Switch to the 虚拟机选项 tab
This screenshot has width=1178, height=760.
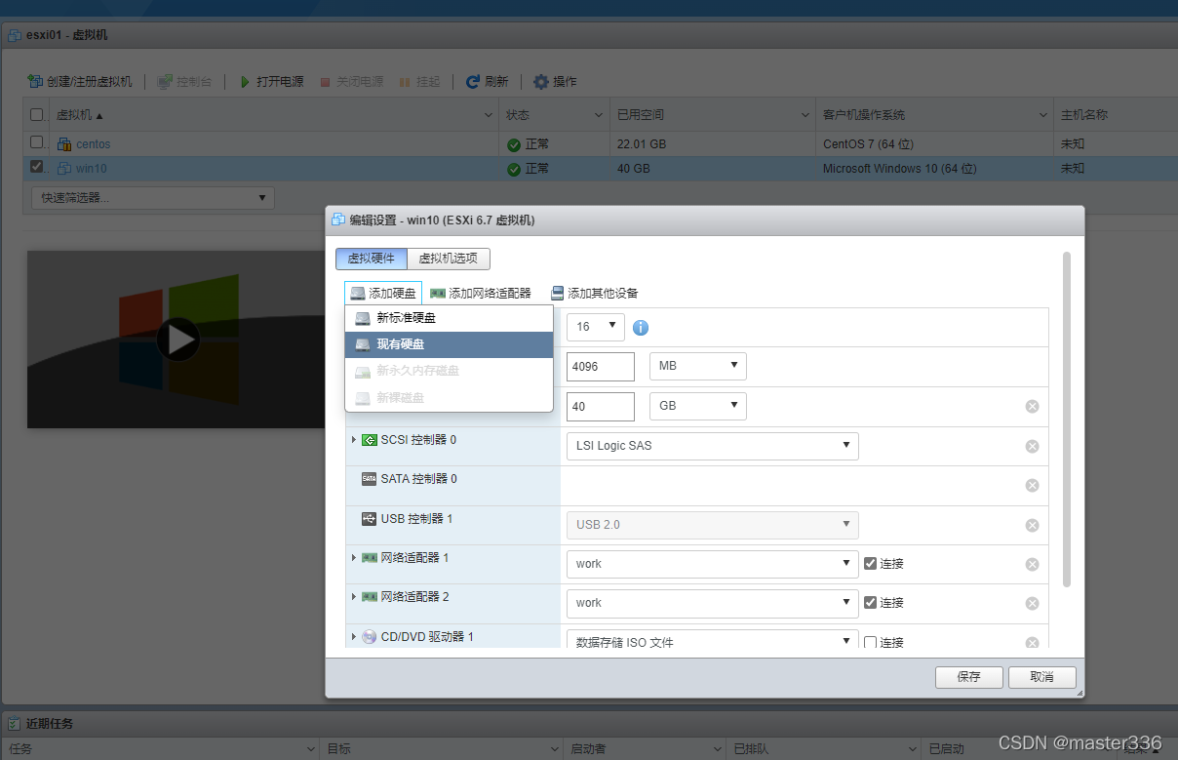click(449, 259)
